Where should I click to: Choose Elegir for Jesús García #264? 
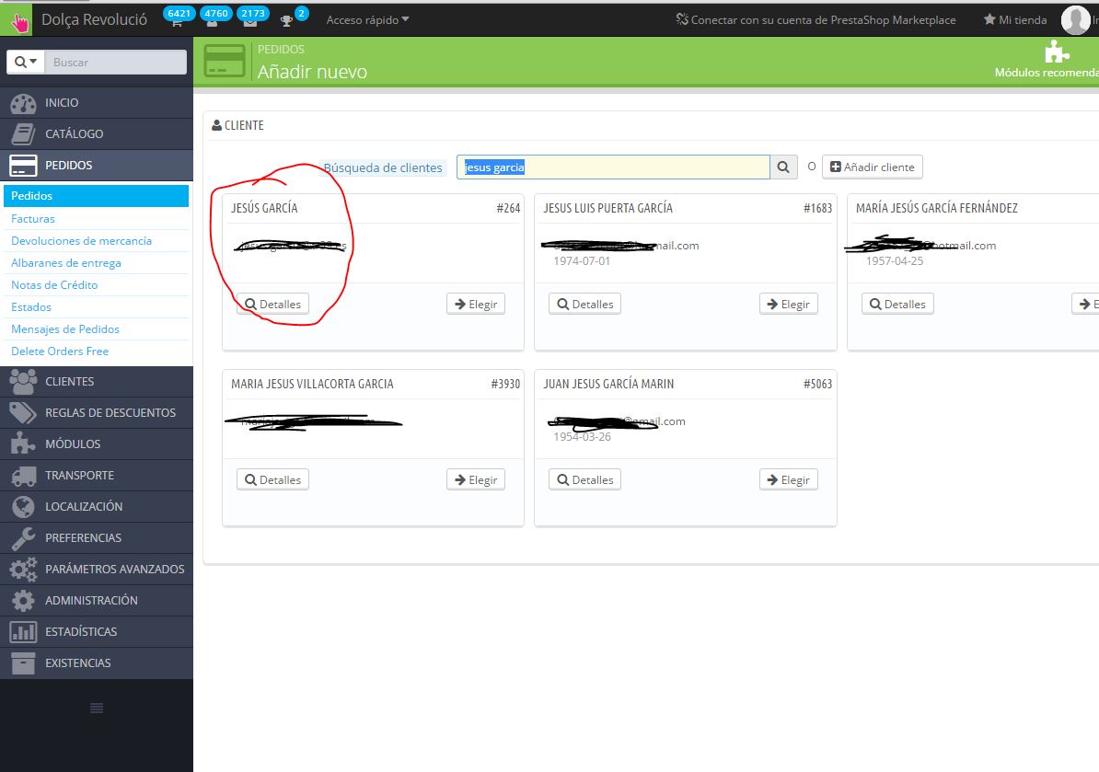point(476,304)
